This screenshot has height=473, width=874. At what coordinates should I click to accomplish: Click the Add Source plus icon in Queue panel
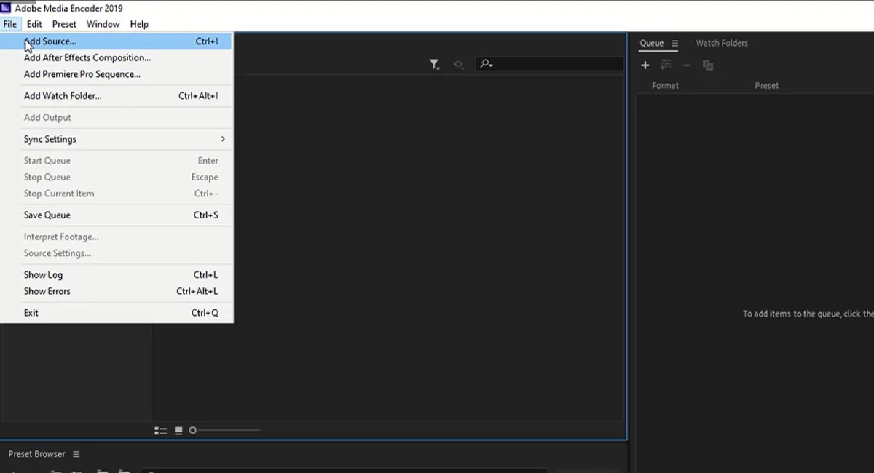point(645,65)
